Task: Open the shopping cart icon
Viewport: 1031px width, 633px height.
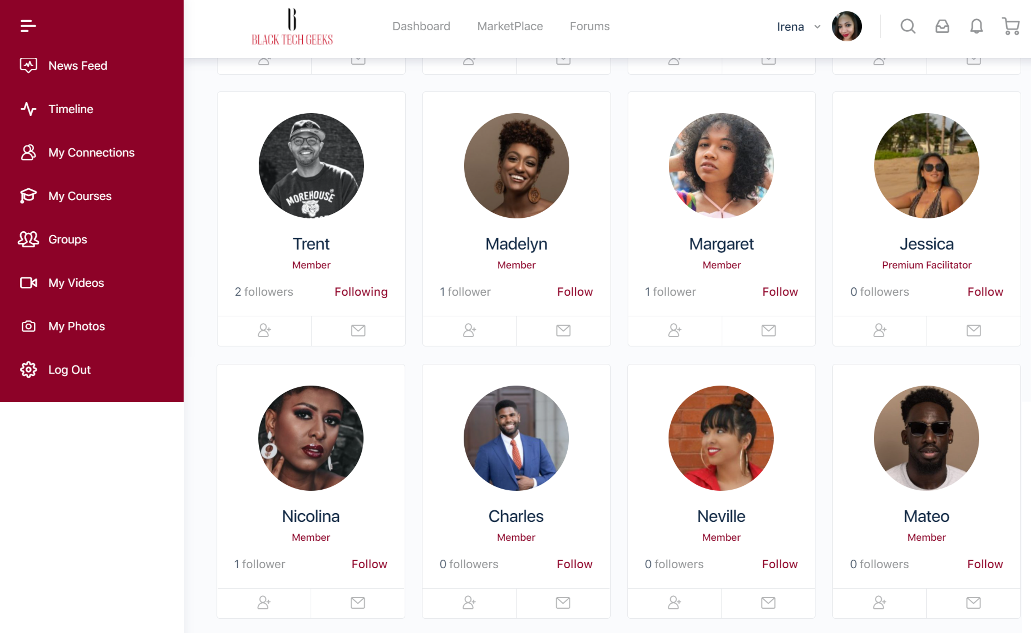Action: (1010, 26)
